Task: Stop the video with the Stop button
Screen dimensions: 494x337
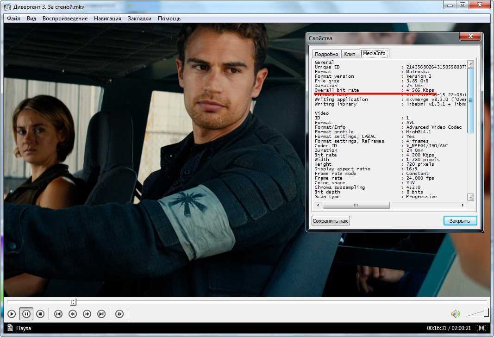Action: pyautogui.click(x=40, y=314)
